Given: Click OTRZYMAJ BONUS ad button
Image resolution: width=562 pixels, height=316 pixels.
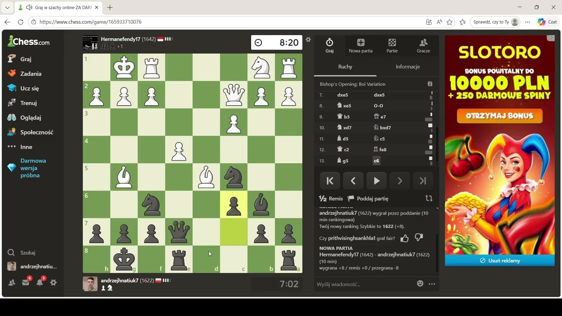Looking at the screenshot, I should coord(500,116).
